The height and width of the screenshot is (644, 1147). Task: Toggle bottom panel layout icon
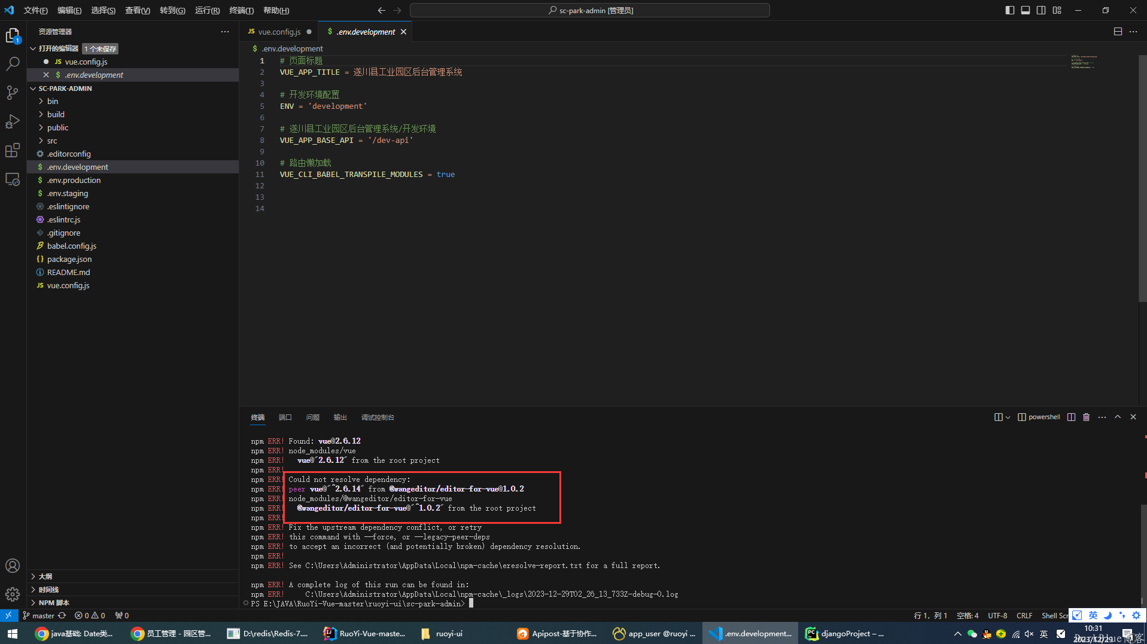[x=1026, y=10]
